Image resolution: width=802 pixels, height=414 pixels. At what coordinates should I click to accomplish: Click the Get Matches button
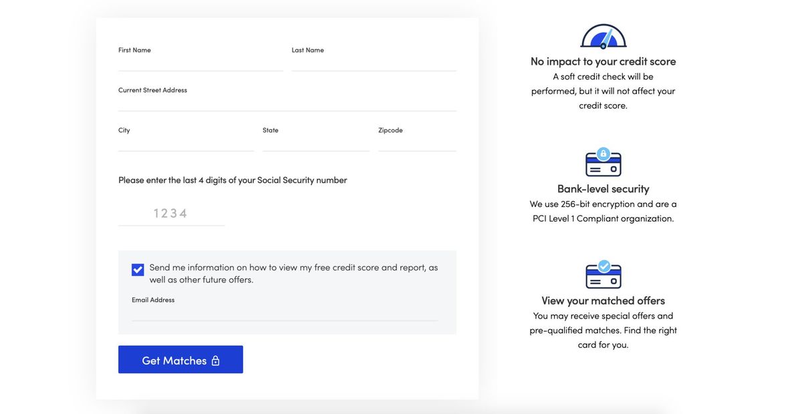point(180,359)
